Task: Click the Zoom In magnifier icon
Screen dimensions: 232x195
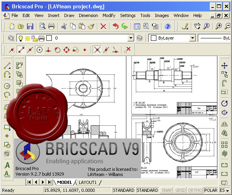Action: [x=219, y=27]
